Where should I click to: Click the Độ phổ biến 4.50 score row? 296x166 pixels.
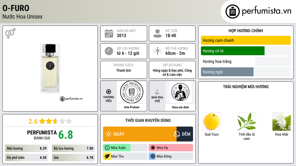[x=27, y=158]
